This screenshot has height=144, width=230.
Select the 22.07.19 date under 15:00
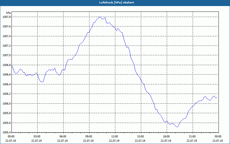coord(140,141)
